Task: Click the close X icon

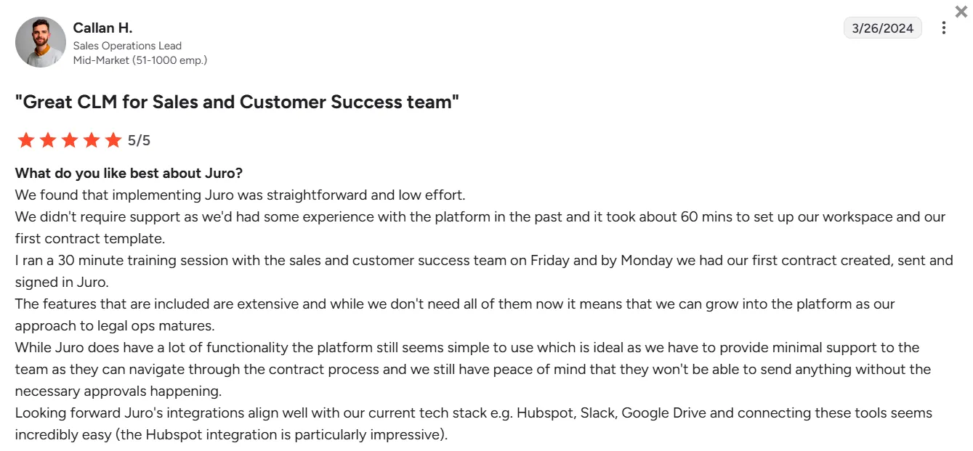Action: tap(961, 12)
